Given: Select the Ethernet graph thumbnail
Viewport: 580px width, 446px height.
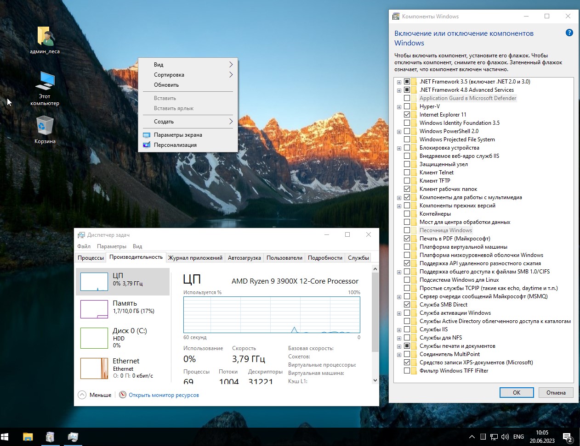Looking at the screenshot, I should (94, 368).
